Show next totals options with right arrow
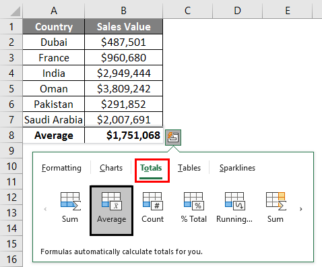This screenshot has height=267, width=322. click(301, 209)
